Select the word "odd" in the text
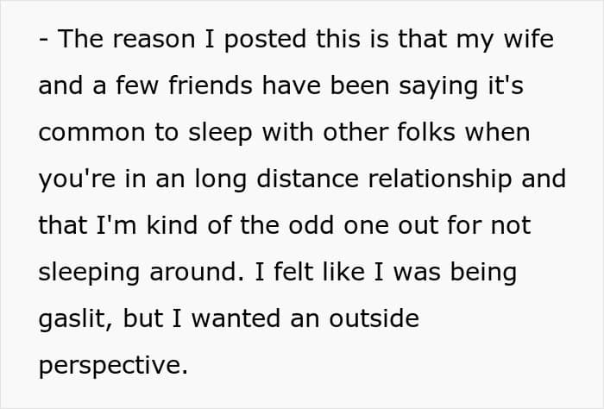The height and width of the screenshot is (409, 604). (x=311, y=224)
